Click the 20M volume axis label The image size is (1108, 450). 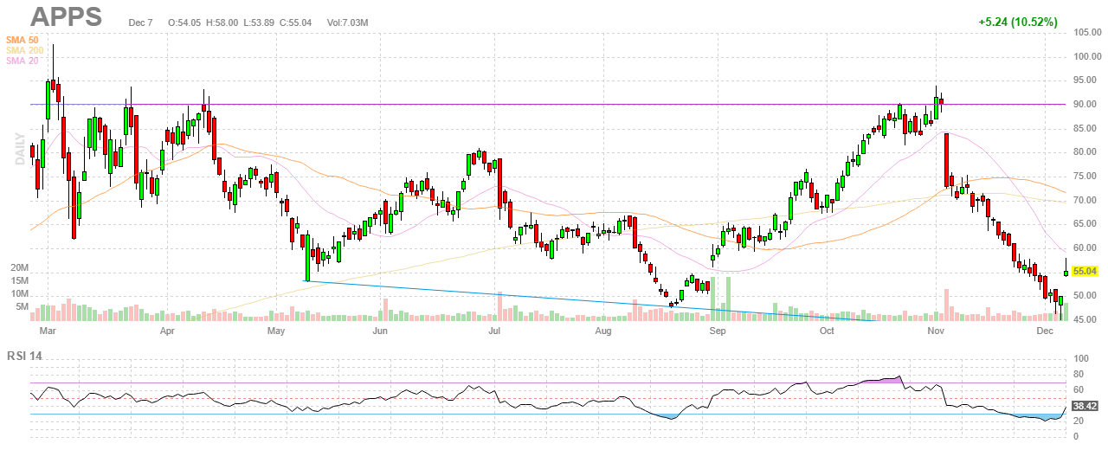pos(20,268)
